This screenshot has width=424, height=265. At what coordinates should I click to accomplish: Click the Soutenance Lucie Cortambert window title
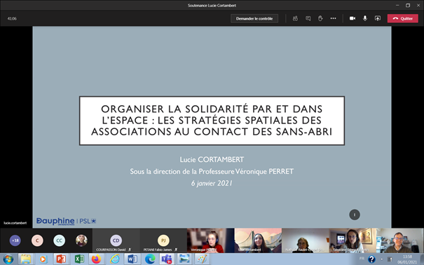[x=212, y=6]
